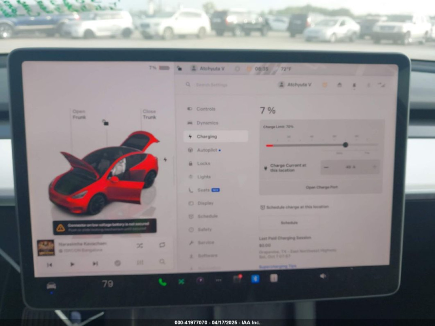This screenshot has height=326, width=435.
Task: Open the green Phone app
Action: coord(162,282)
